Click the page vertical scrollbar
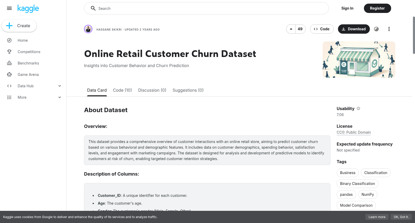 pos(414,35)
